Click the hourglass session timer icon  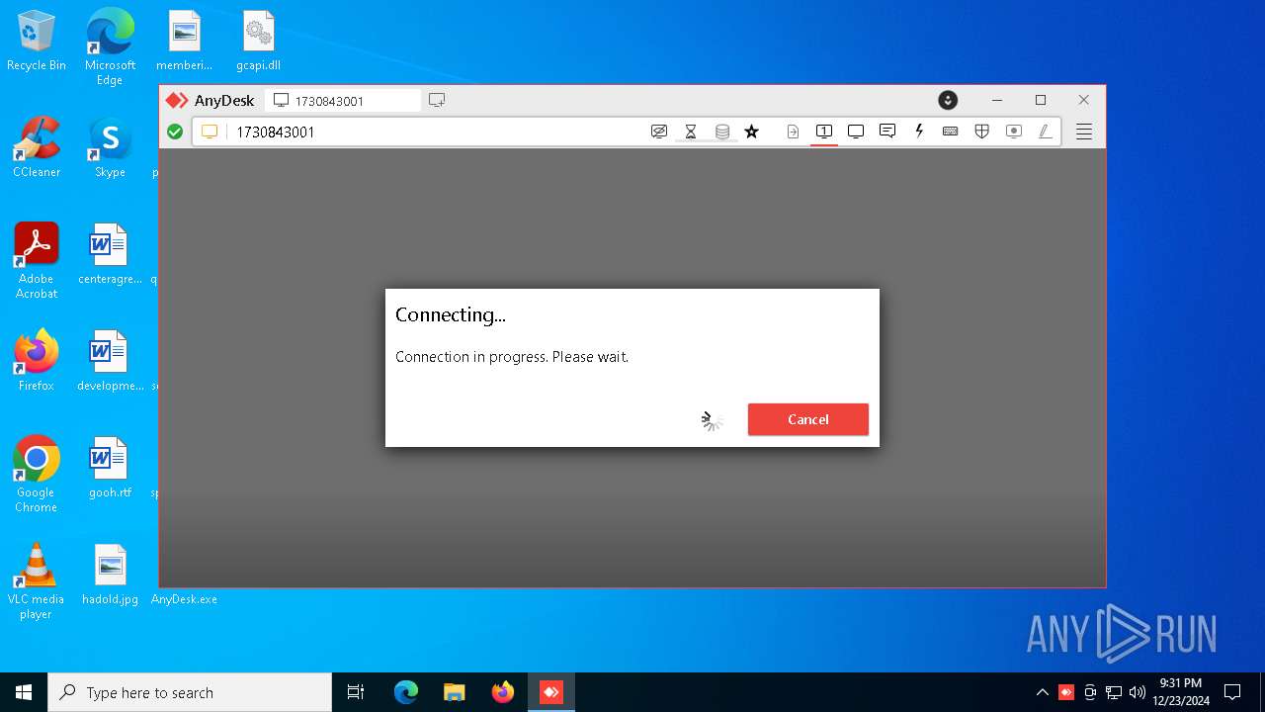[691, 132]
